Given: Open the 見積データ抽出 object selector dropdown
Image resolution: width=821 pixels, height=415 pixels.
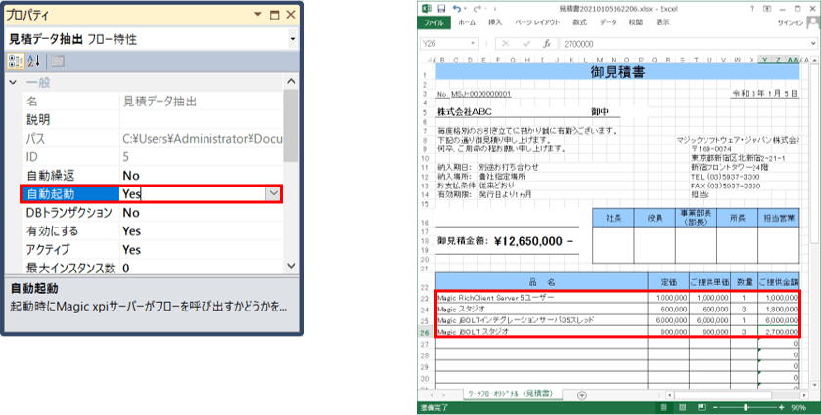Looking at the screenshot, I should click(293, 39).
